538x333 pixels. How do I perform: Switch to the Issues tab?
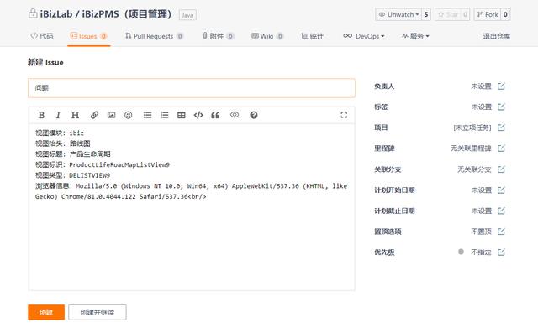coord(88,36)
